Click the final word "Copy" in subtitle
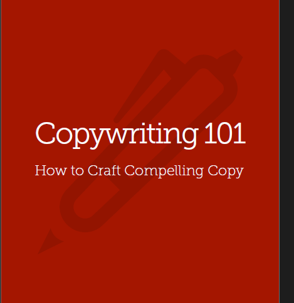Screen dimensions: 294x303 tap(226, 172)
